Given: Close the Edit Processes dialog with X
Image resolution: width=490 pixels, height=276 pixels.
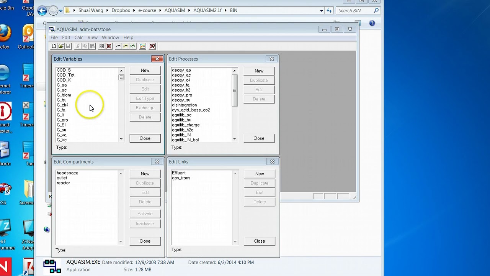Looking at the screenshot, I should (x=272, y=59).
